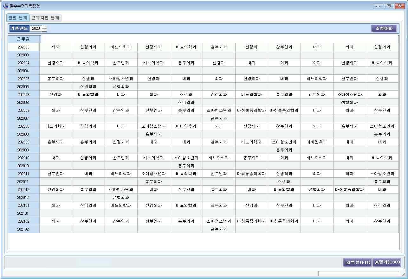Select 내과 cell in the 202006 row
The width and height of the screenshot is (408, 279).
(121, 94)
